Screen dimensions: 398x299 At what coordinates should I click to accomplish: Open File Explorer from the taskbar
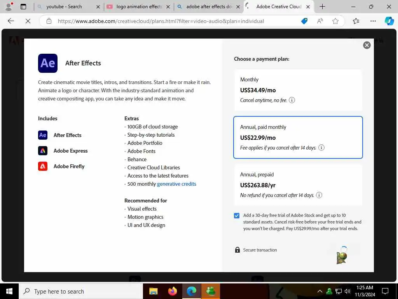click(x=153, y=291)
